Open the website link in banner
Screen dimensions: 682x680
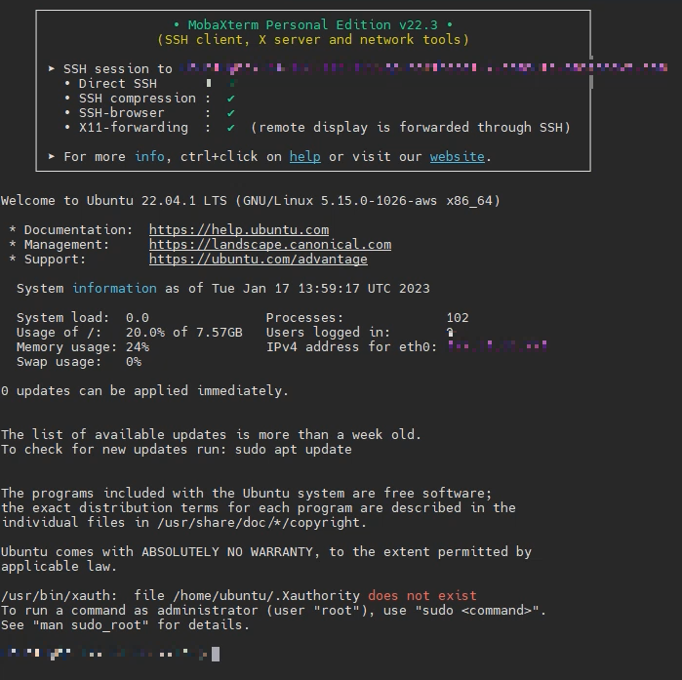[x=458, y=156]
